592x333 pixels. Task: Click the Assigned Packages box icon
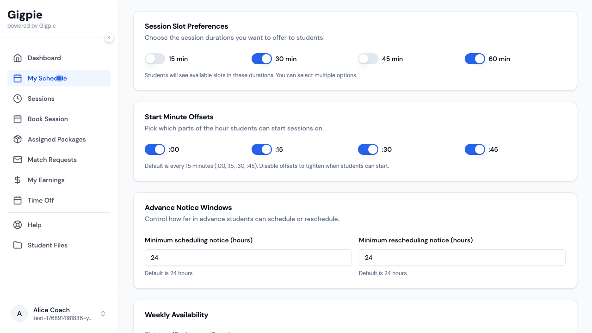pyautogui.click(x=18, y=139)
